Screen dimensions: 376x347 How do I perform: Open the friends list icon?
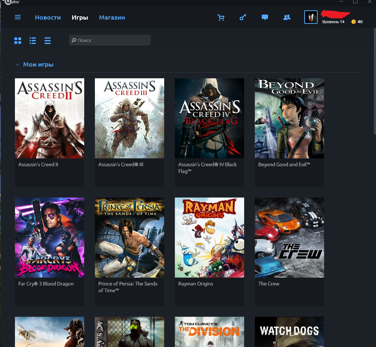tap(287, 17)
